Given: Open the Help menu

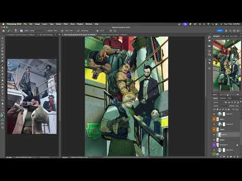Looking at the screenshot, I should pos(96,24).
